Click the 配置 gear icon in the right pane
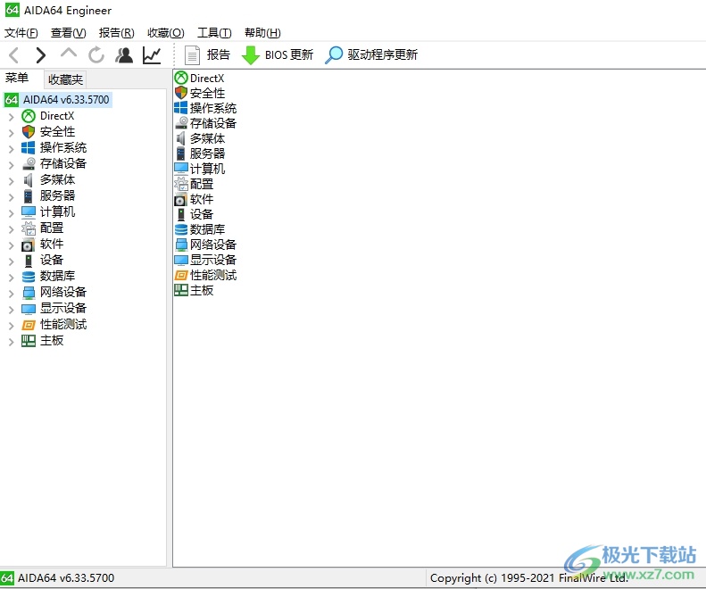This screenshot has height=589, width=706. coord(181,184)
